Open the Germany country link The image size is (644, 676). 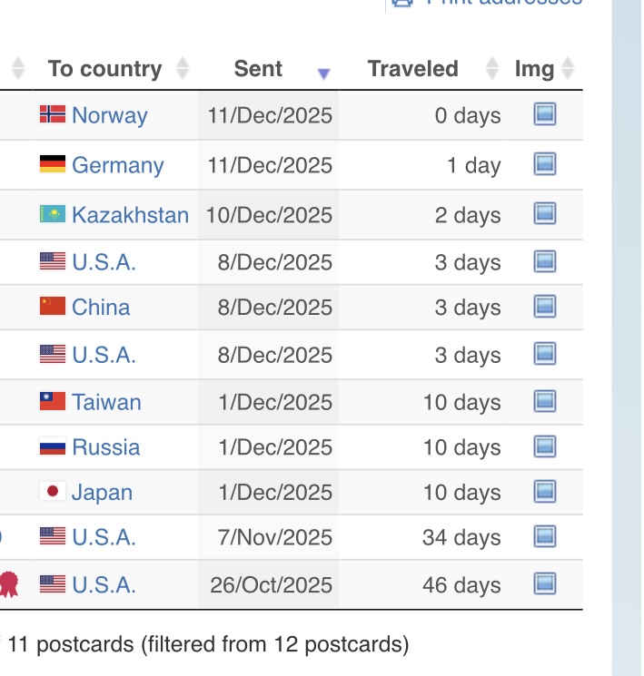tap(117, 165)
